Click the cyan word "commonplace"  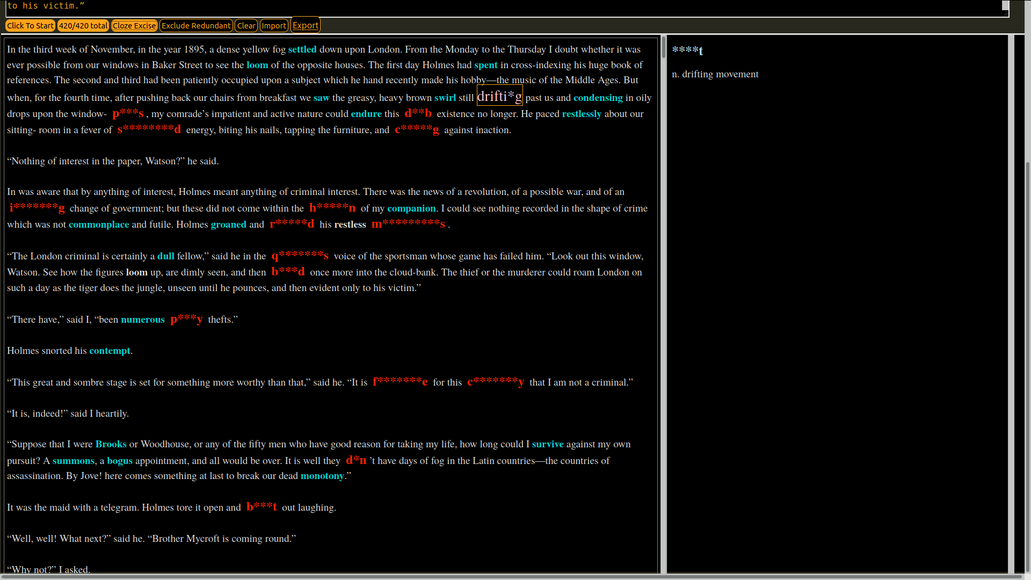coord(99,224)
